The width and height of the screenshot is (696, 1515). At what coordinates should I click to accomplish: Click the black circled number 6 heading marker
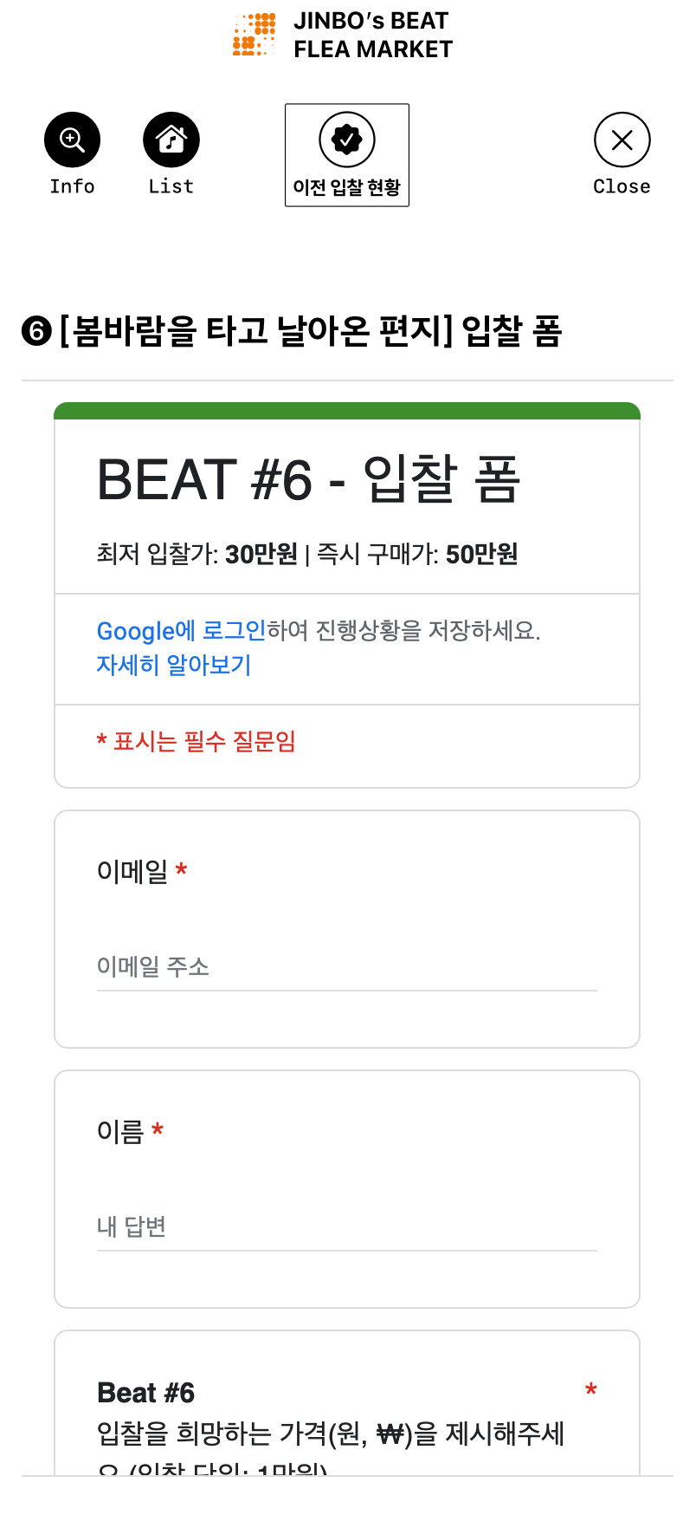[x=36, y=331]
